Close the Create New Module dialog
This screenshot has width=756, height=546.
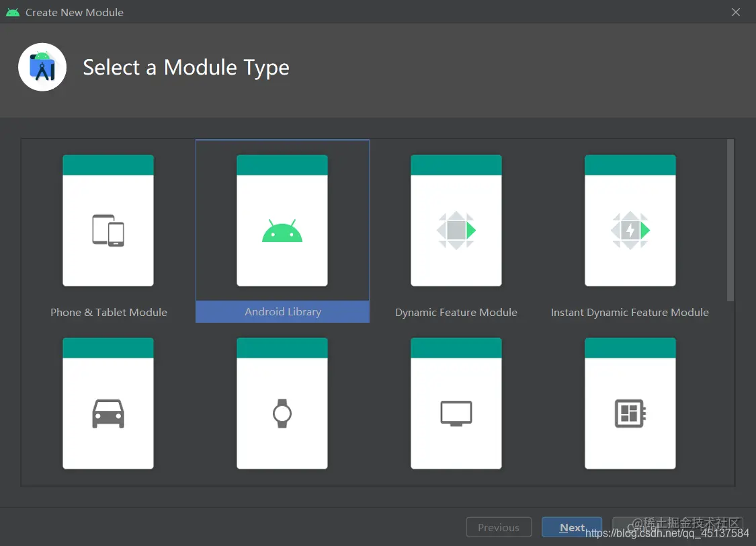tap(735, 12)
